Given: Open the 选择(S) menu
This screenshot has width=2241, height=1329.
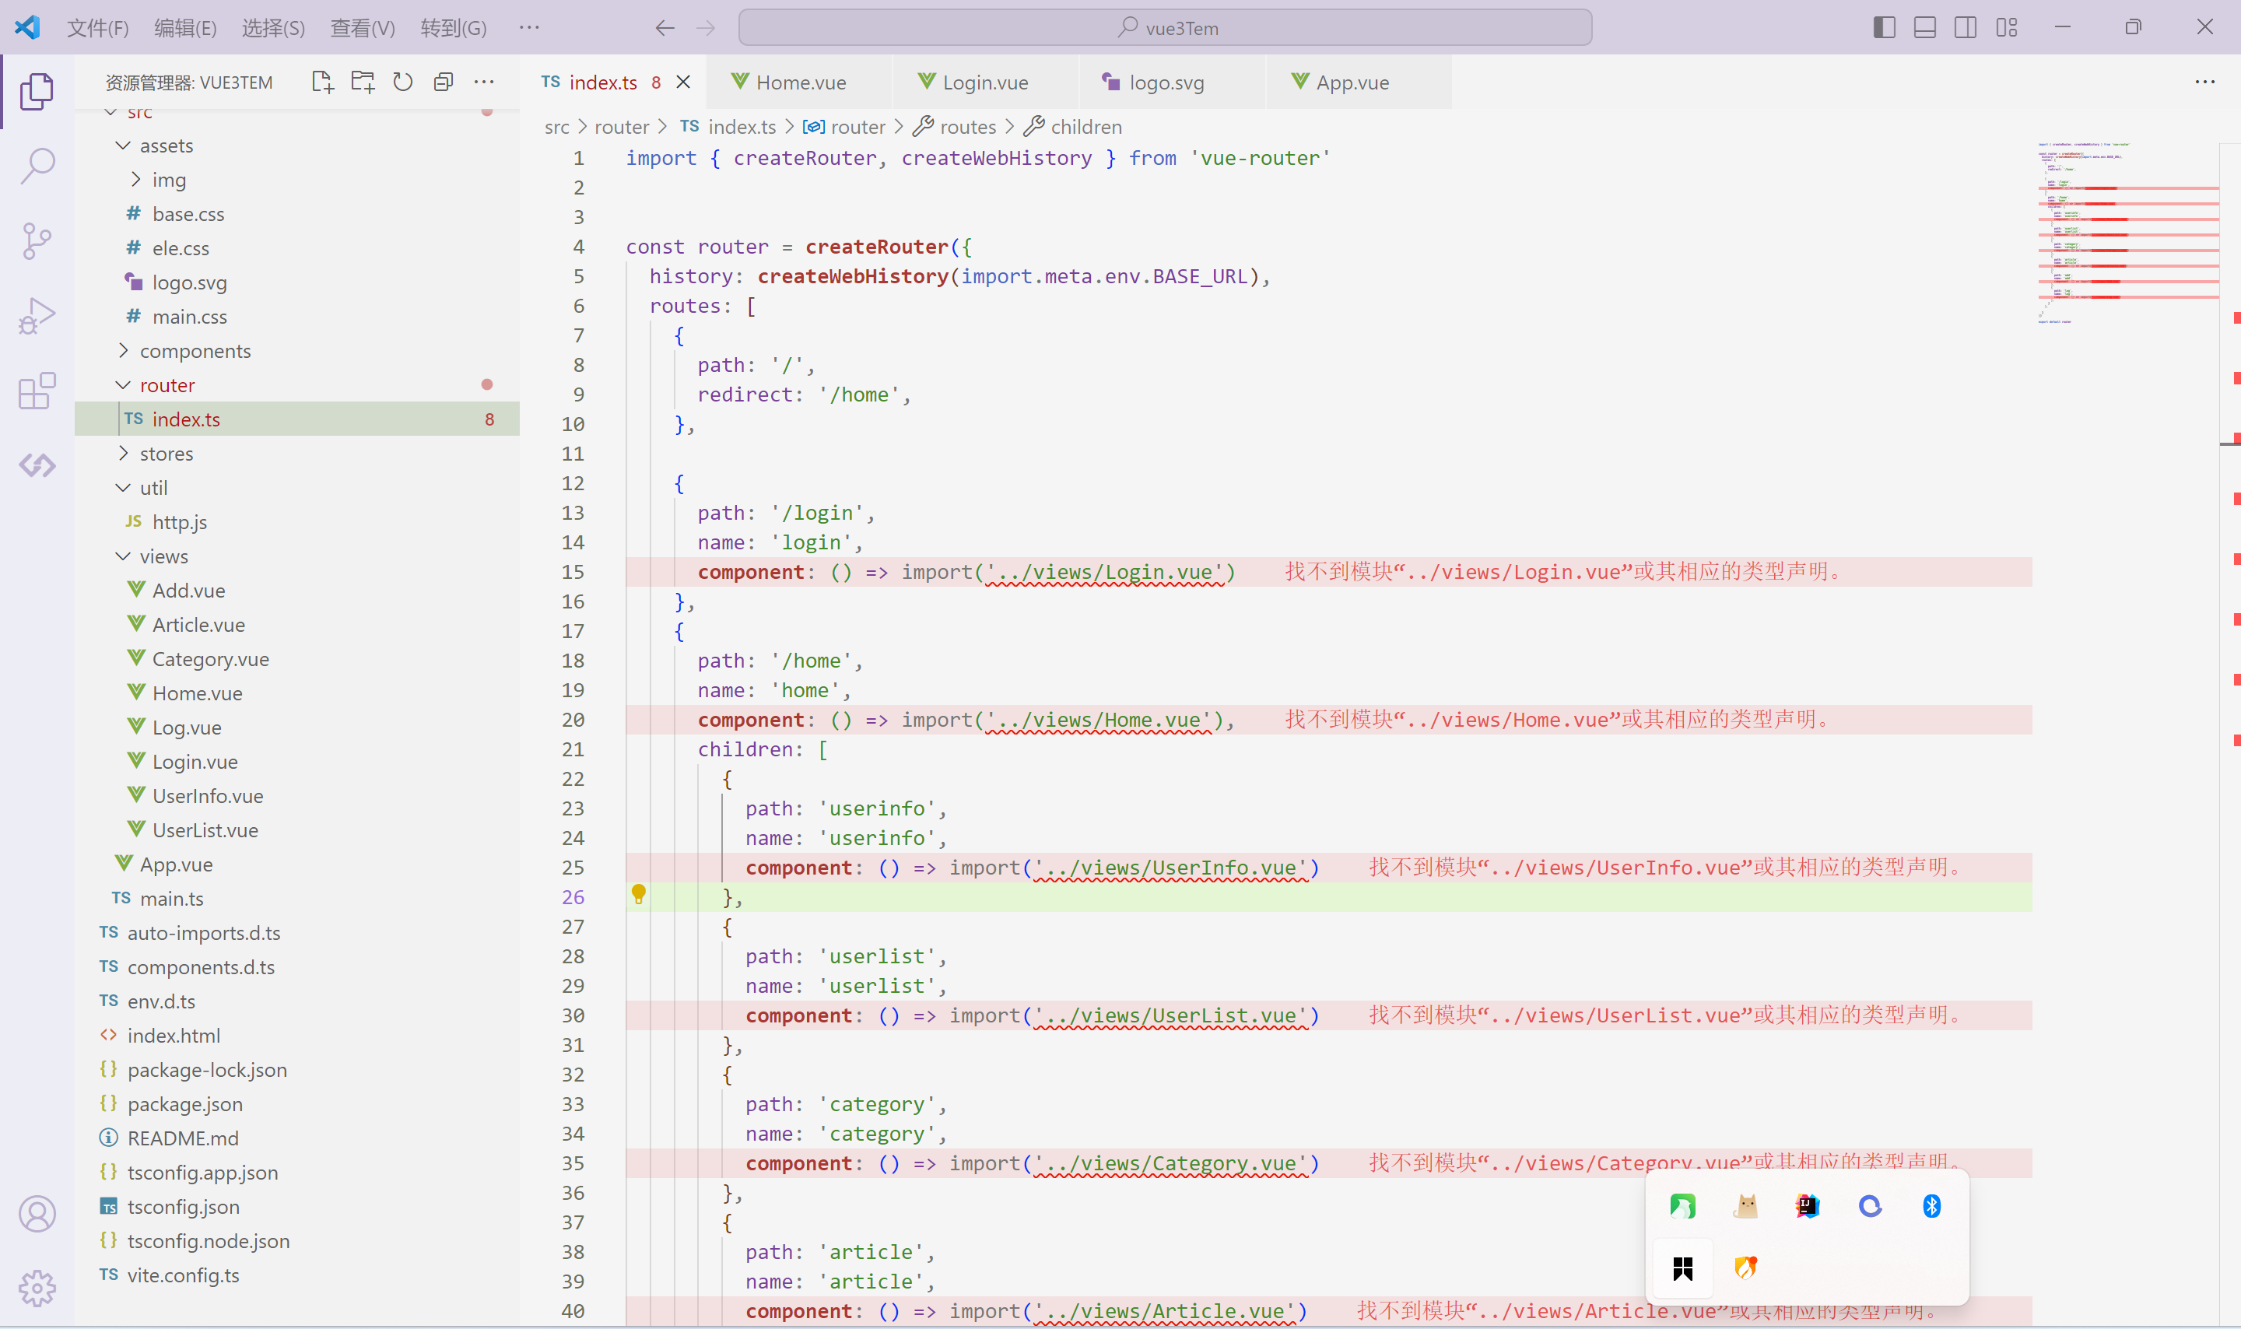Looking at the screenshot, I should (273, 28).
